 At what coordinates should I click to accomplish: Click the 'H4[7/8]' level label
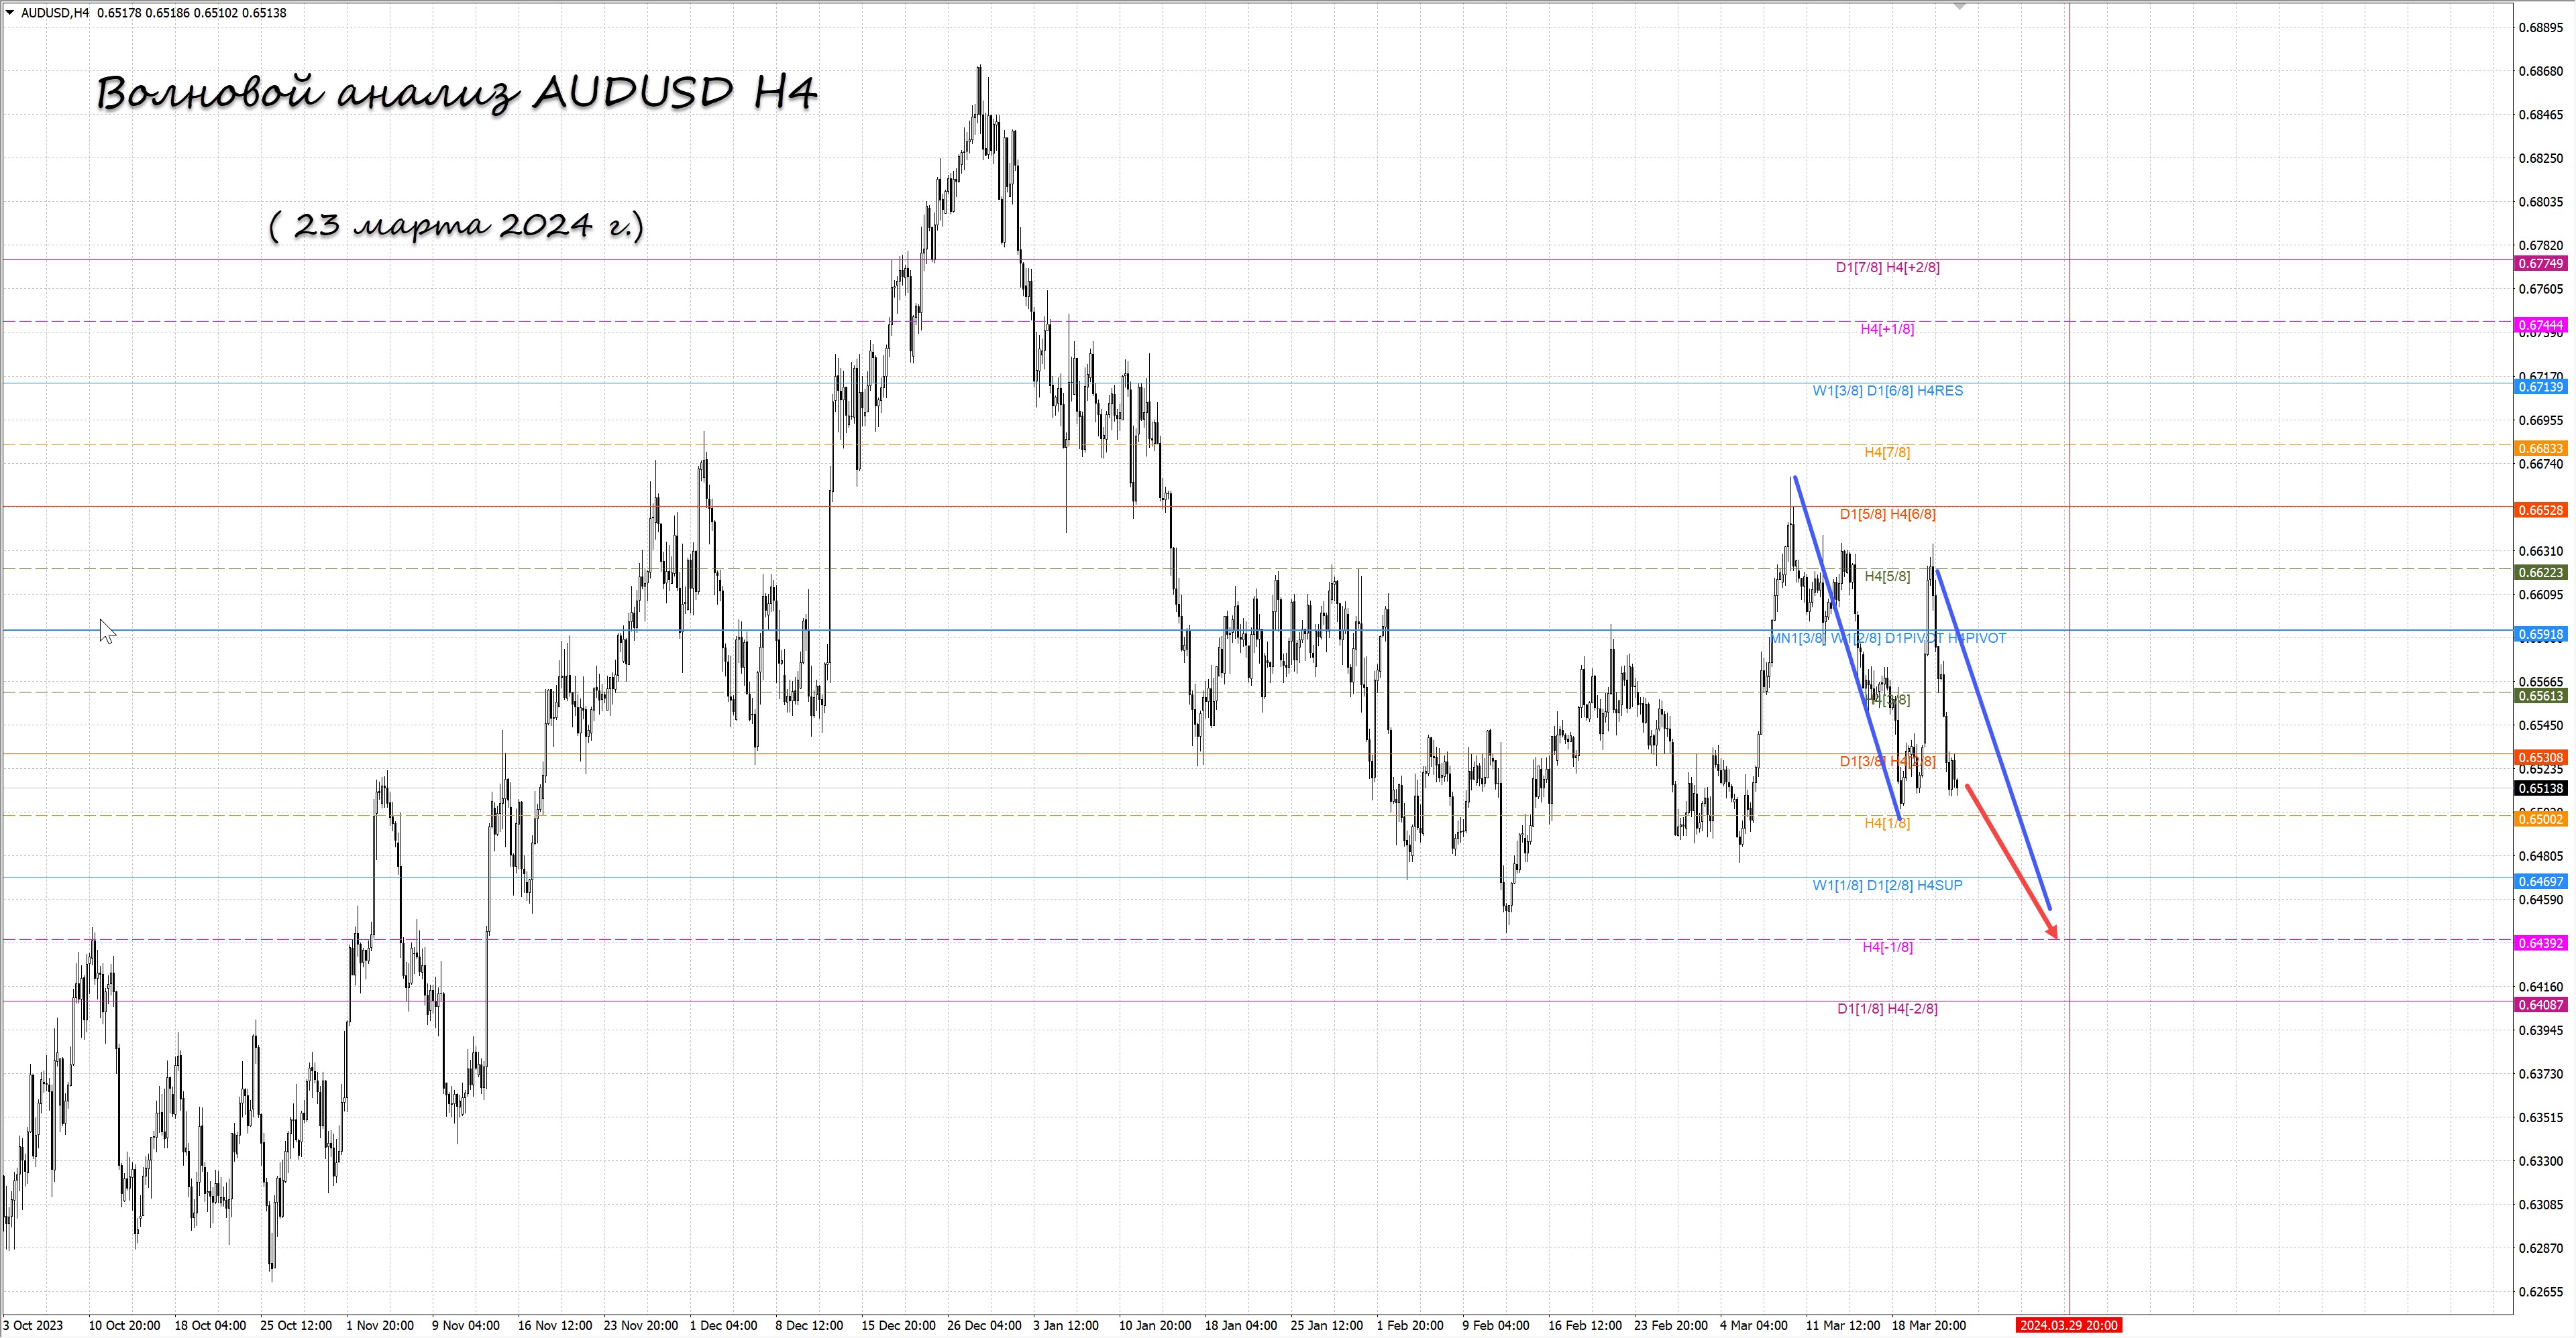coord(1887,452)
